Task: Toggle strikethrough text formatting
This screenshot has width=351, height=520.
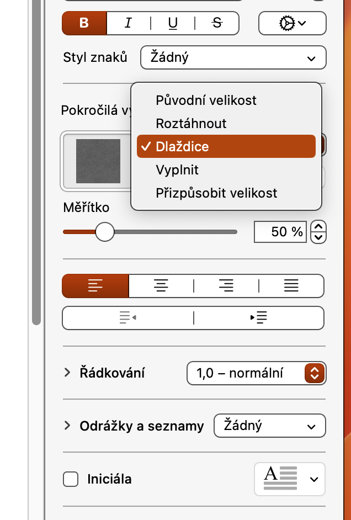Action: [217, 23]
